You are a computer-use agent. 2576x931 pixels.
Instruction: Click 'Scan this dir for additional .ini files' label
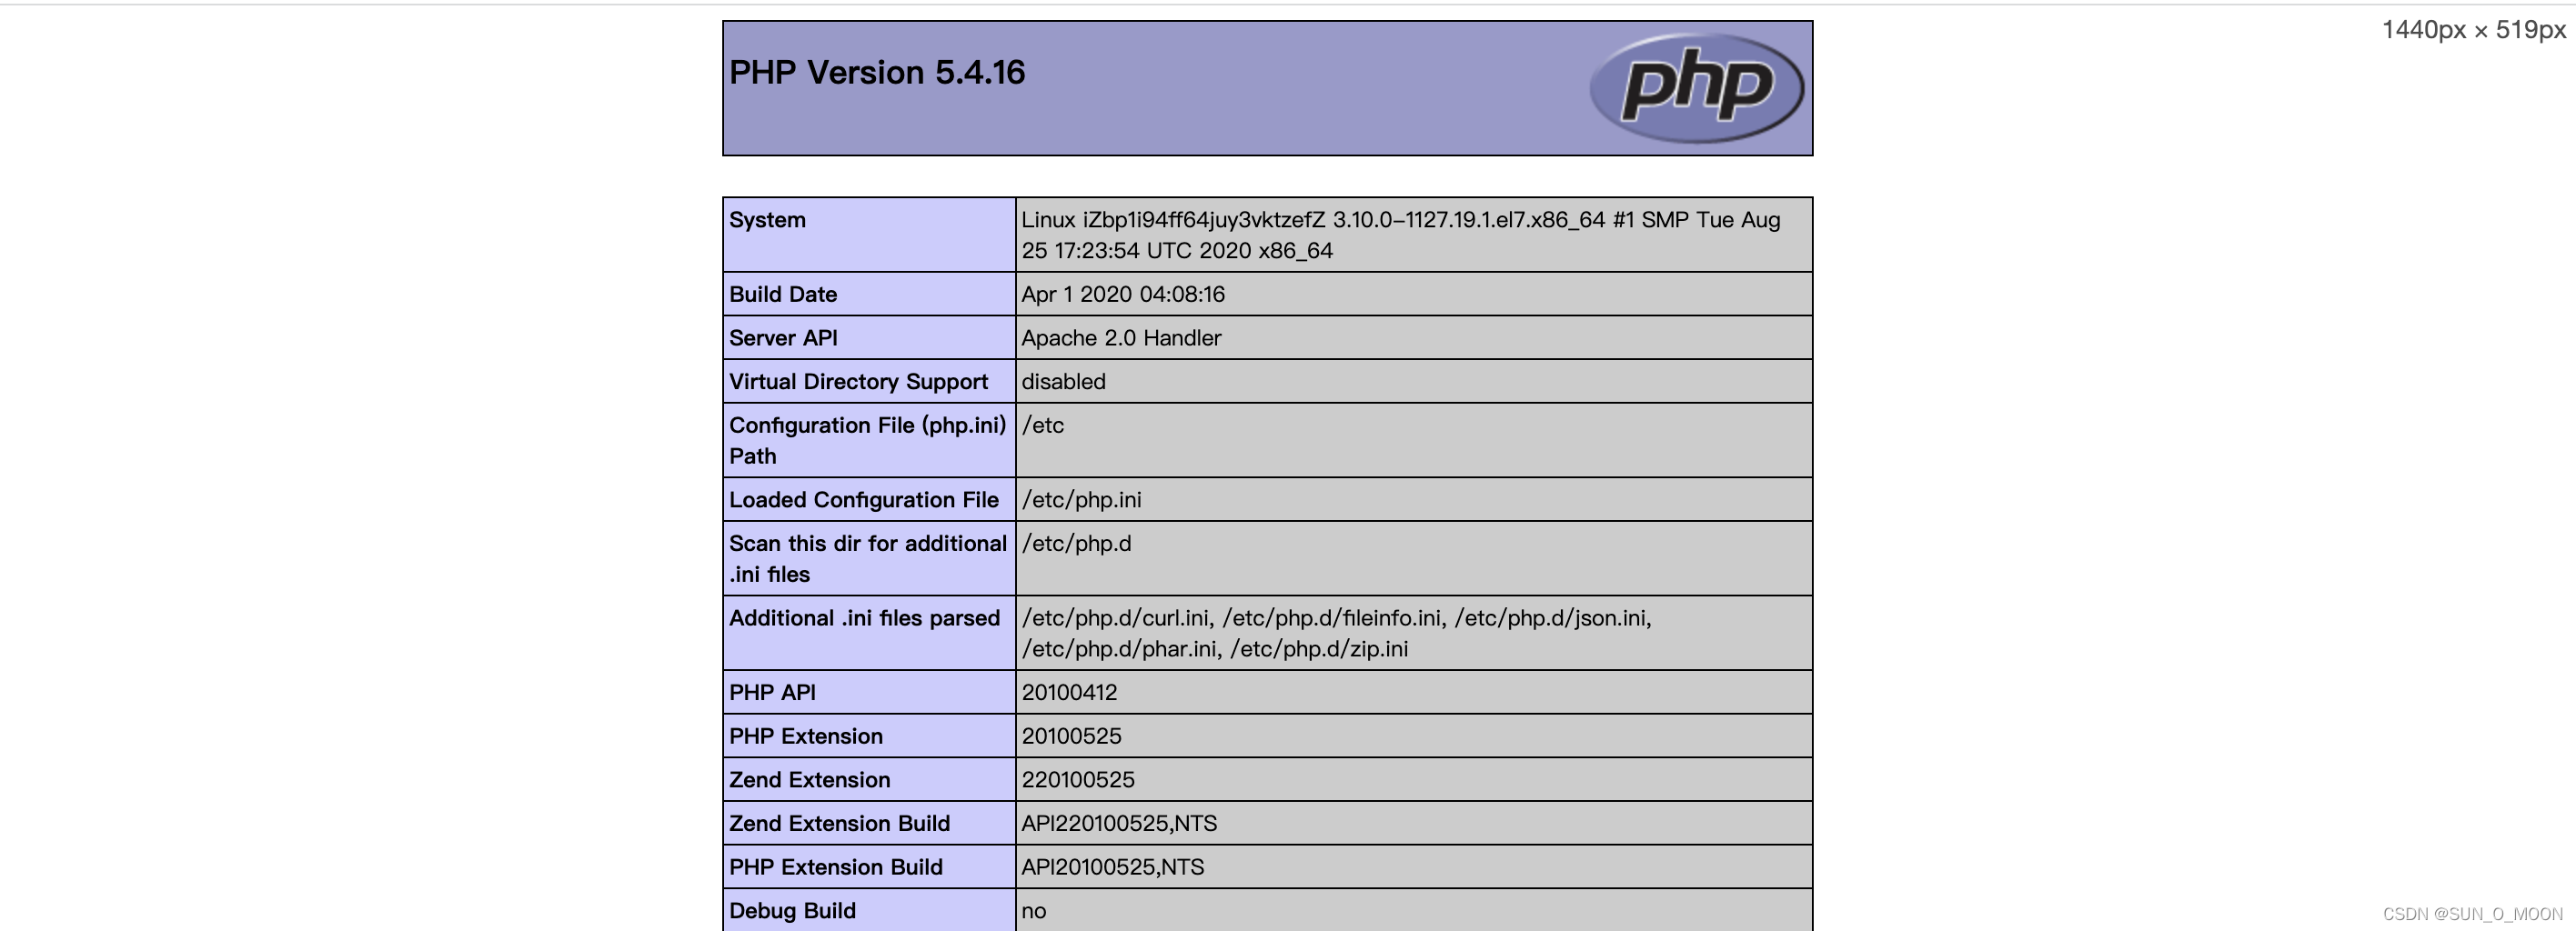pos(868,558)
